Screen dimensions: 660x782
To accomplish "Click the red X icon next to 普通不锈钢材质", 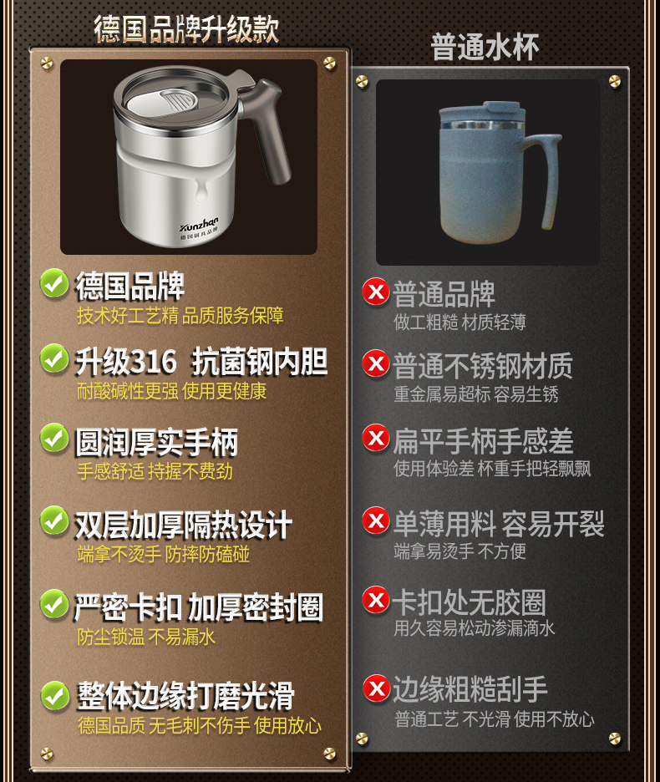I will [376, 363].
